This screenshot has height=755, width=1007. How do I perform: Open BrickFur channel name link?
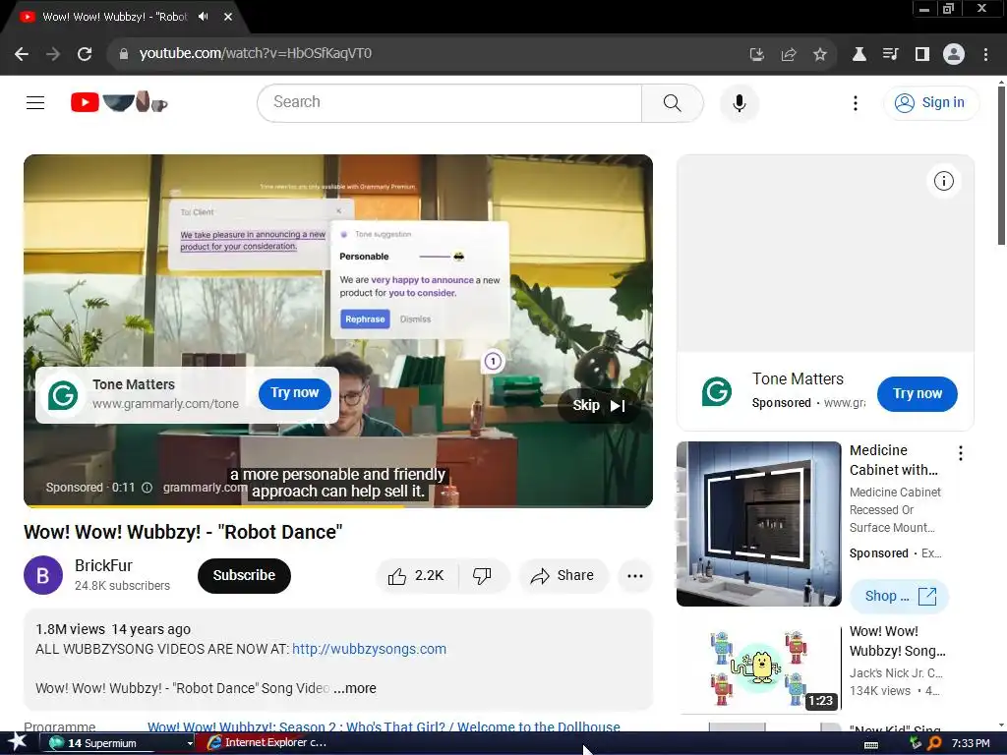[x=103, y=565]
